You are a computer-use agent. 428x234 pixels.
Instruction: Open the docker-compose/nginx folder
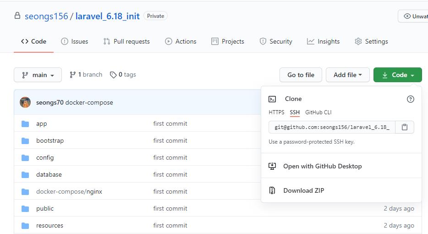click(69, 192)
